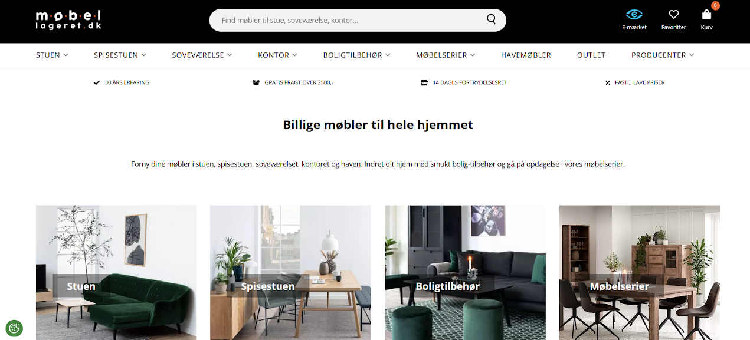Open the OUTLET menu item
750x340 pixels.
(x=591, y=55)
